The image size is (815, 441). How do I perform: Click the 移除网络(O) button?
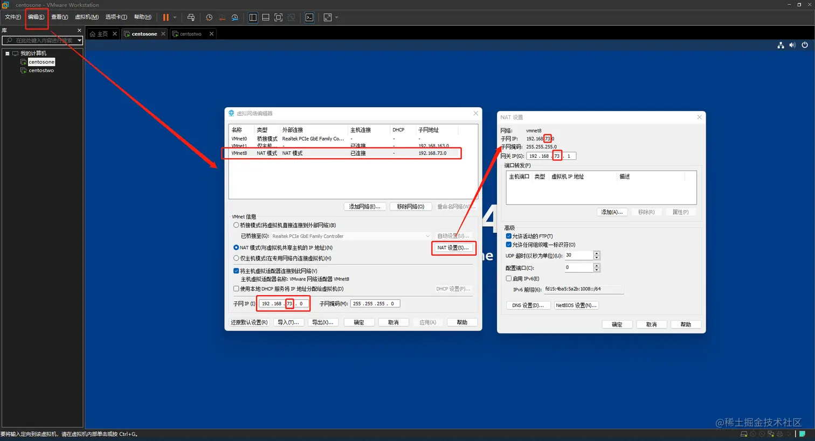(411, 207)
